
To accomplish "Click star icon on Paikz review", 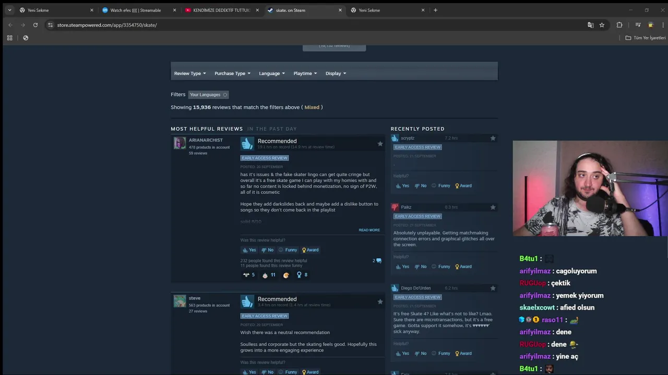I will tap(493, 207).
